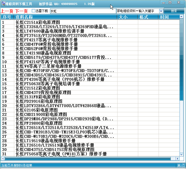Select row 长虹CHD-W370F8P/CHD-W370F8
This screenshot has width=186, height=169.
[90, 70]
